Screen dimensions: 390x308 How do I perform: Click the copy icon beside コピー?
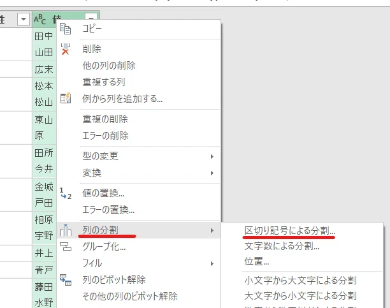66,29
